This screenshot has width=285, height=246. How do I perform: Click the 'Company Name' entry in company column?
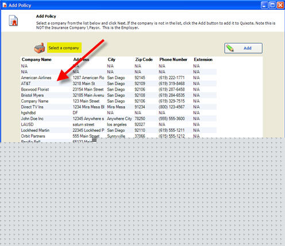(34, 101)
